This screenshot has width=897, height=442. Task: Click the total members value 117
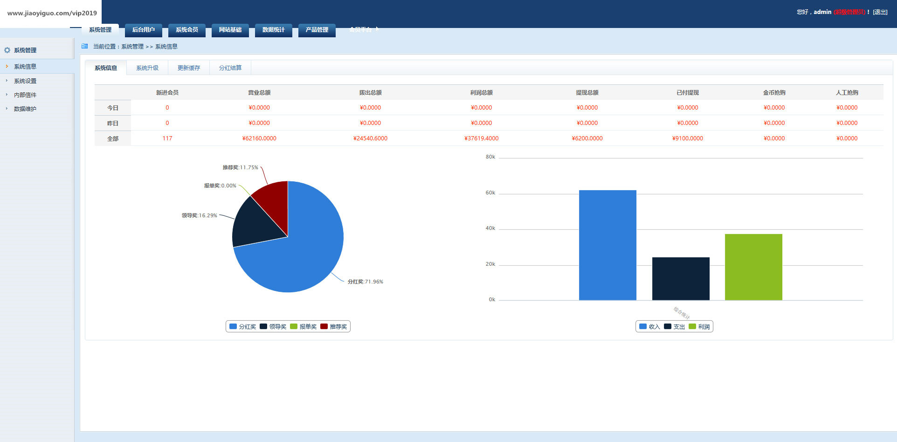pos(167,138)
